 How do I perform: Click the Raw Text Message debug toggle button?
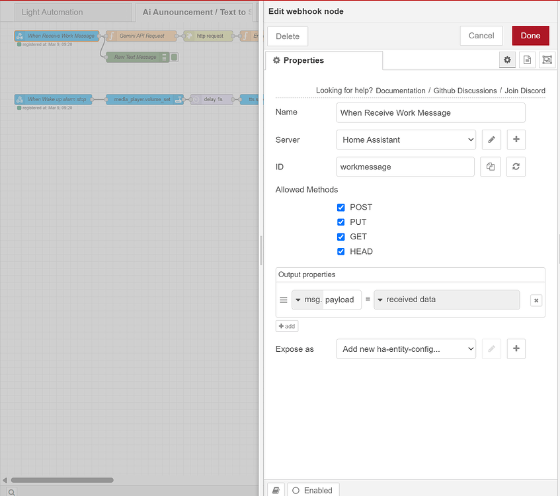175,57
